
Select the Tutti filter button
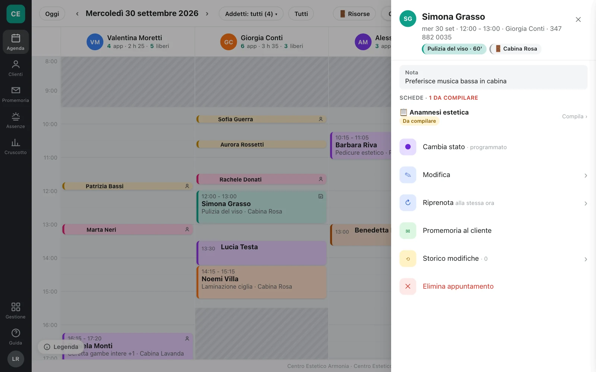301,14
